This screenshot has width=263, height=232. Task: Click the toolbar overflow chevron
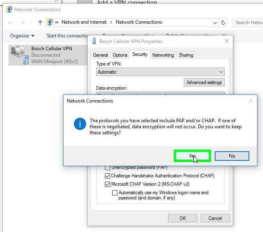(x=224, y=35)
